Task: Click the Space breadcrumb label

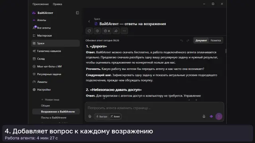Action: tap(97, 19)
